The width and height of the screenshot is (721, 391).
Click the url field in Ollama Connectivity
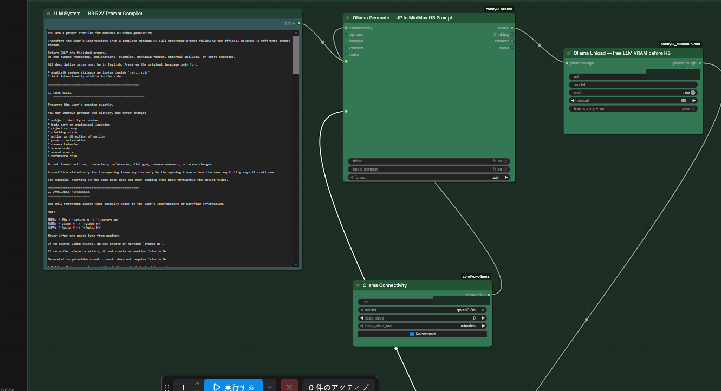click(423, 302)
